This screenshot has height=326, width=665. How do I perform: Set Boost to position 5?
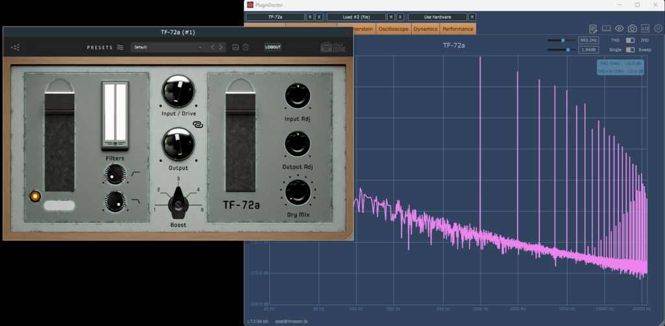[202, 209]
